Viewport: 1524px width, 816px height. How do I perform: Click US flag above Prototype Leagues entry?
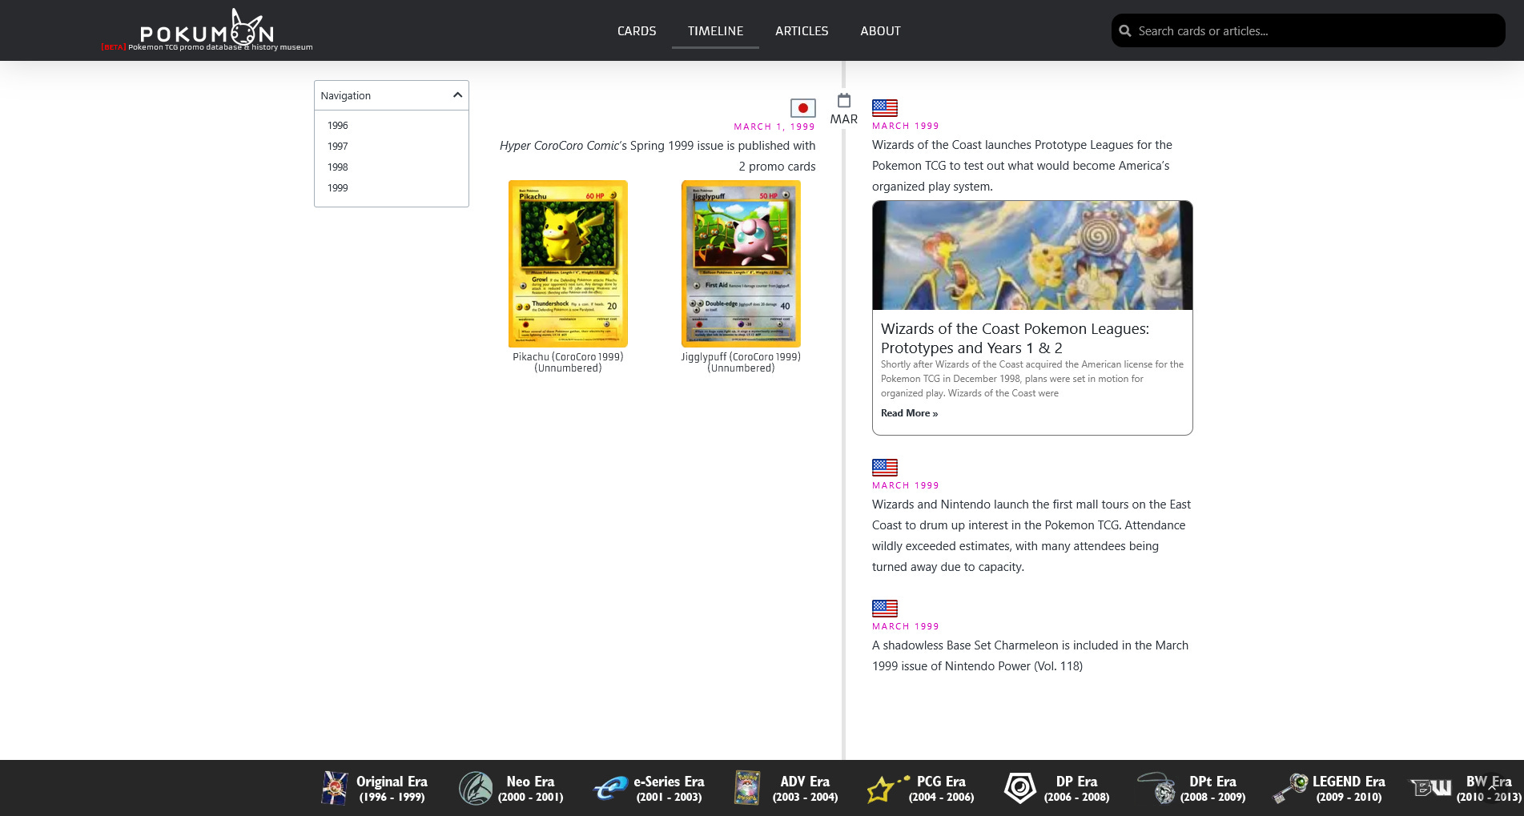coord(885,108)
